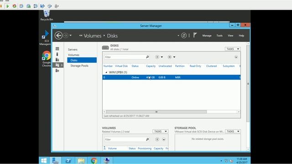
Task: Open File Explorer from taskbar
Action: tap(81, 160)
